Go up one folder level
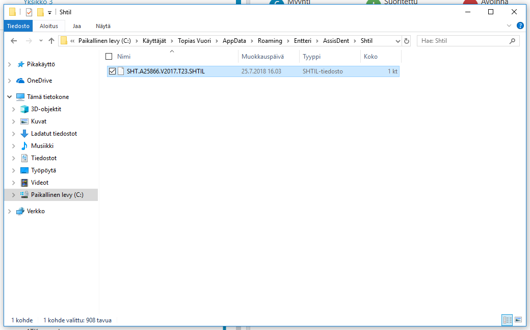Screen dimensions: 530x330 [x=51, y=41]
